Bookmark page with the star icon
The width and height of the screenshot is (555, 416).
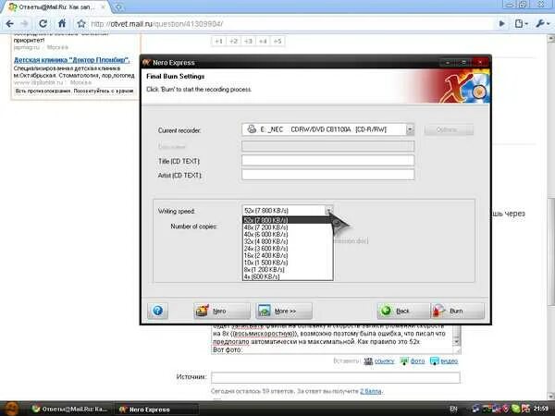[x=81, y=24]
